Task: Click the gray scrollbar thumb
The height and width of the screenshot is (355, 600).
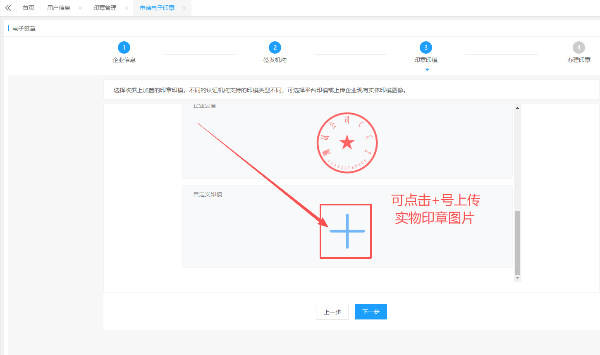Action: click(517, 243)
